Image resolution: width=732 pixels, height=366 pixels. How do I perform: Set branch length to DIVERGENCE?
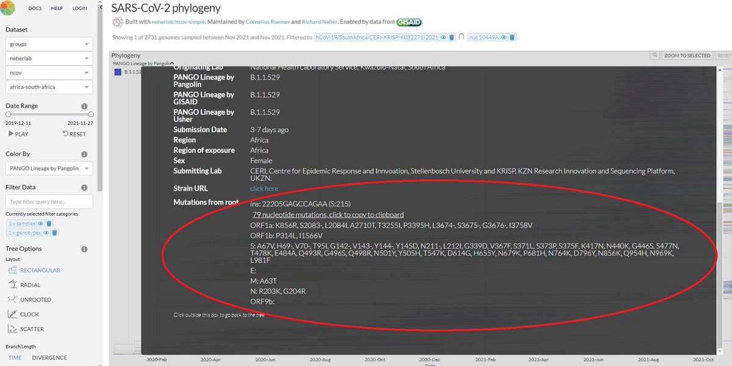pyautogui.click(x=49, y=357)
